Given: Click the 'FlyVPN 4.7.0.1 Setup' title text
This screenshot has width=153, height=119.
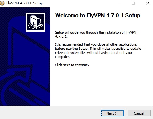Looking at the screenshot, I should pos(25,3).
